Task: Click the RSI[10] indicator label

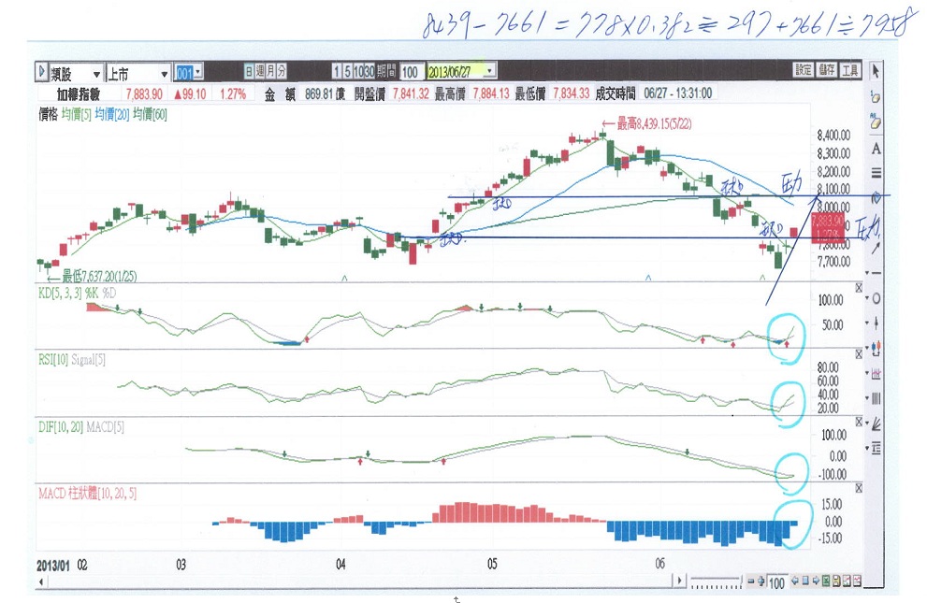Action: pyautogui.click(x=53, y=359)
